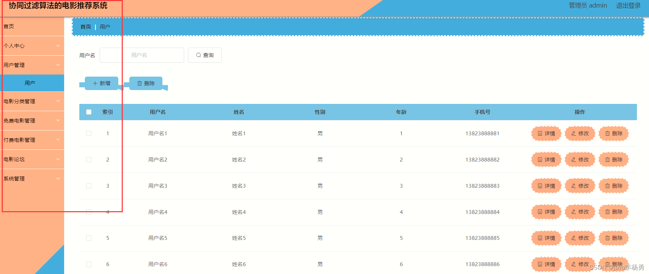
Task: Delete the 用户名2 row
Action: [614, 160]
